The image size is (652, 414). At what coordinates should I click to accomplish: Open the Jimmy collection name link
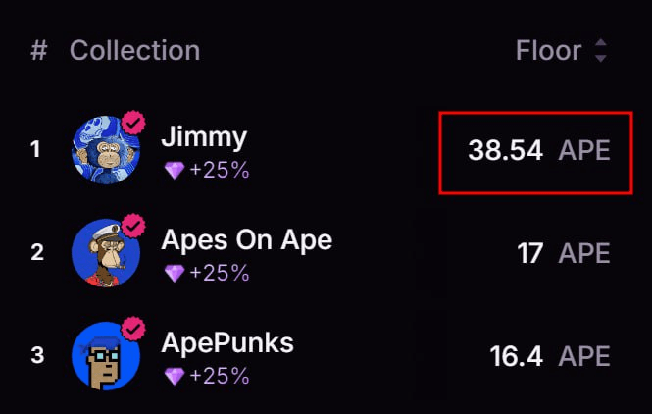[204, 136]
